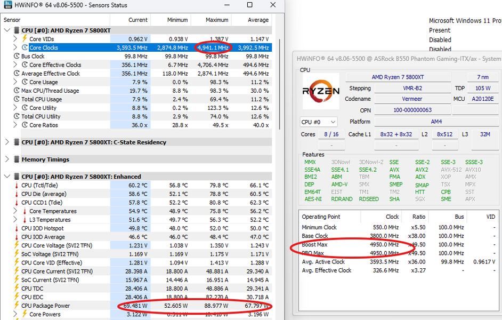Collapse the AMD Ryzen 7 5800XT: Enhanced group
This screenshot has height=320, width=502.
click(x=7, y=177)
